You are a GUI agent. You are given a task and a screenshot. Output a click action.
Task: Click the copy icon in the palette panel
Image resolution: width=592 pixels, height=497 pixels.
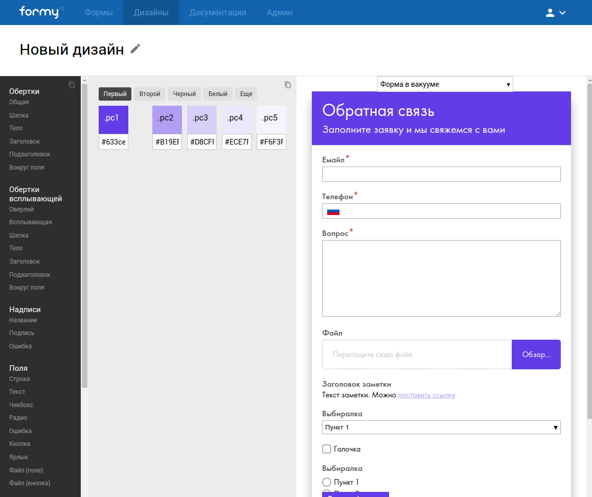point(288,85)
